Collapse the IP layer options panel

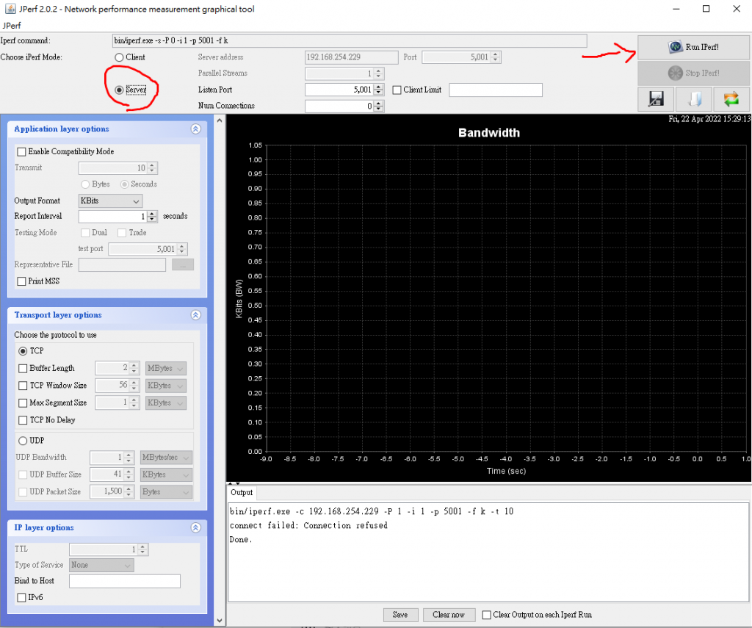195,527
